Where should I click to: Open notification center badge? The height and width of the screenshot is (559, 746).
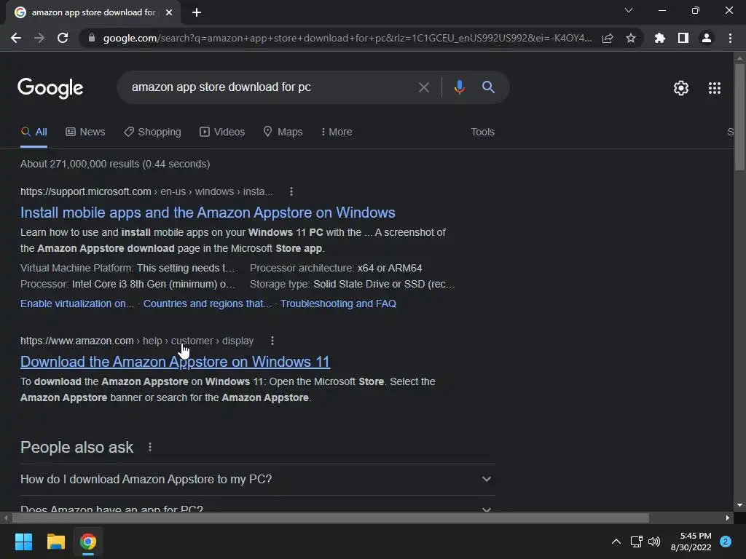(x=726, y=542)
